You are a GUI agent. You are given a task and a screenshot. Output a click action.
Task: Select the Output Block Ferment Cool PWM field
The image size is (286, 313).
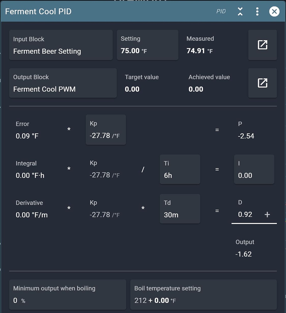pyautogui.click(x=63, y=83)
